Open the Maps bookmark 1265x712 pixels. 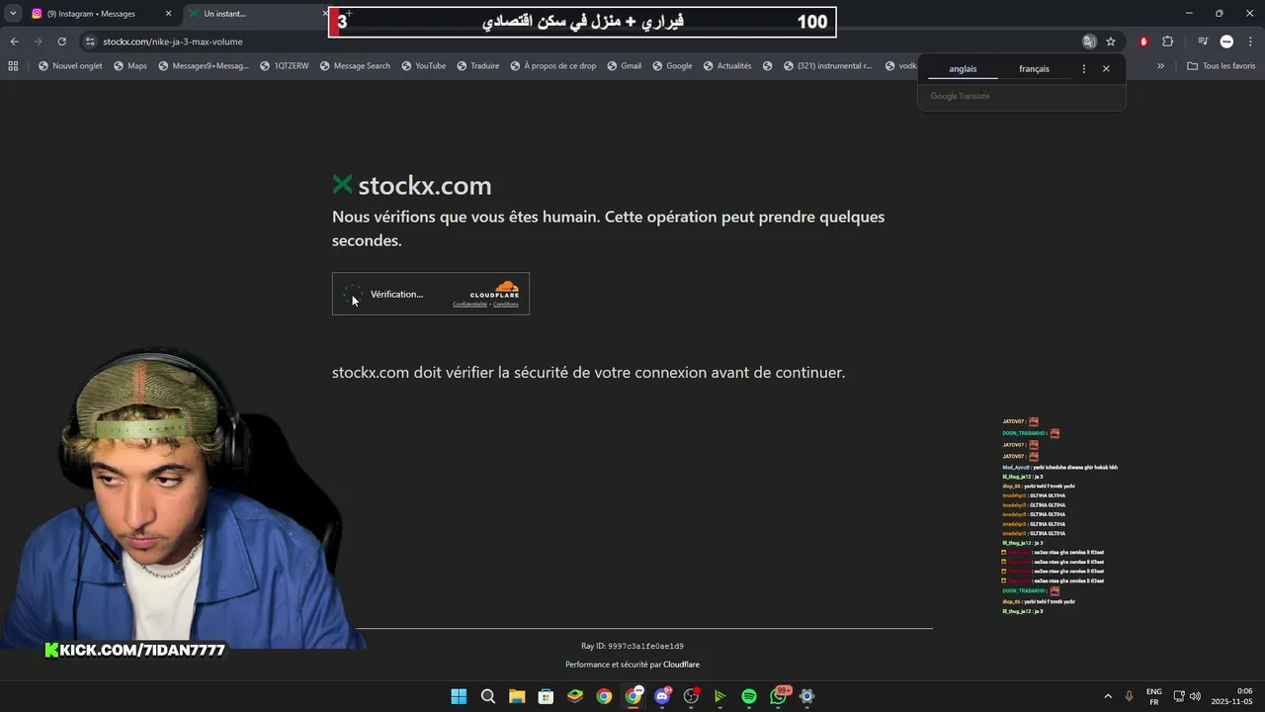pyautogui.click(x=130, y=66)
